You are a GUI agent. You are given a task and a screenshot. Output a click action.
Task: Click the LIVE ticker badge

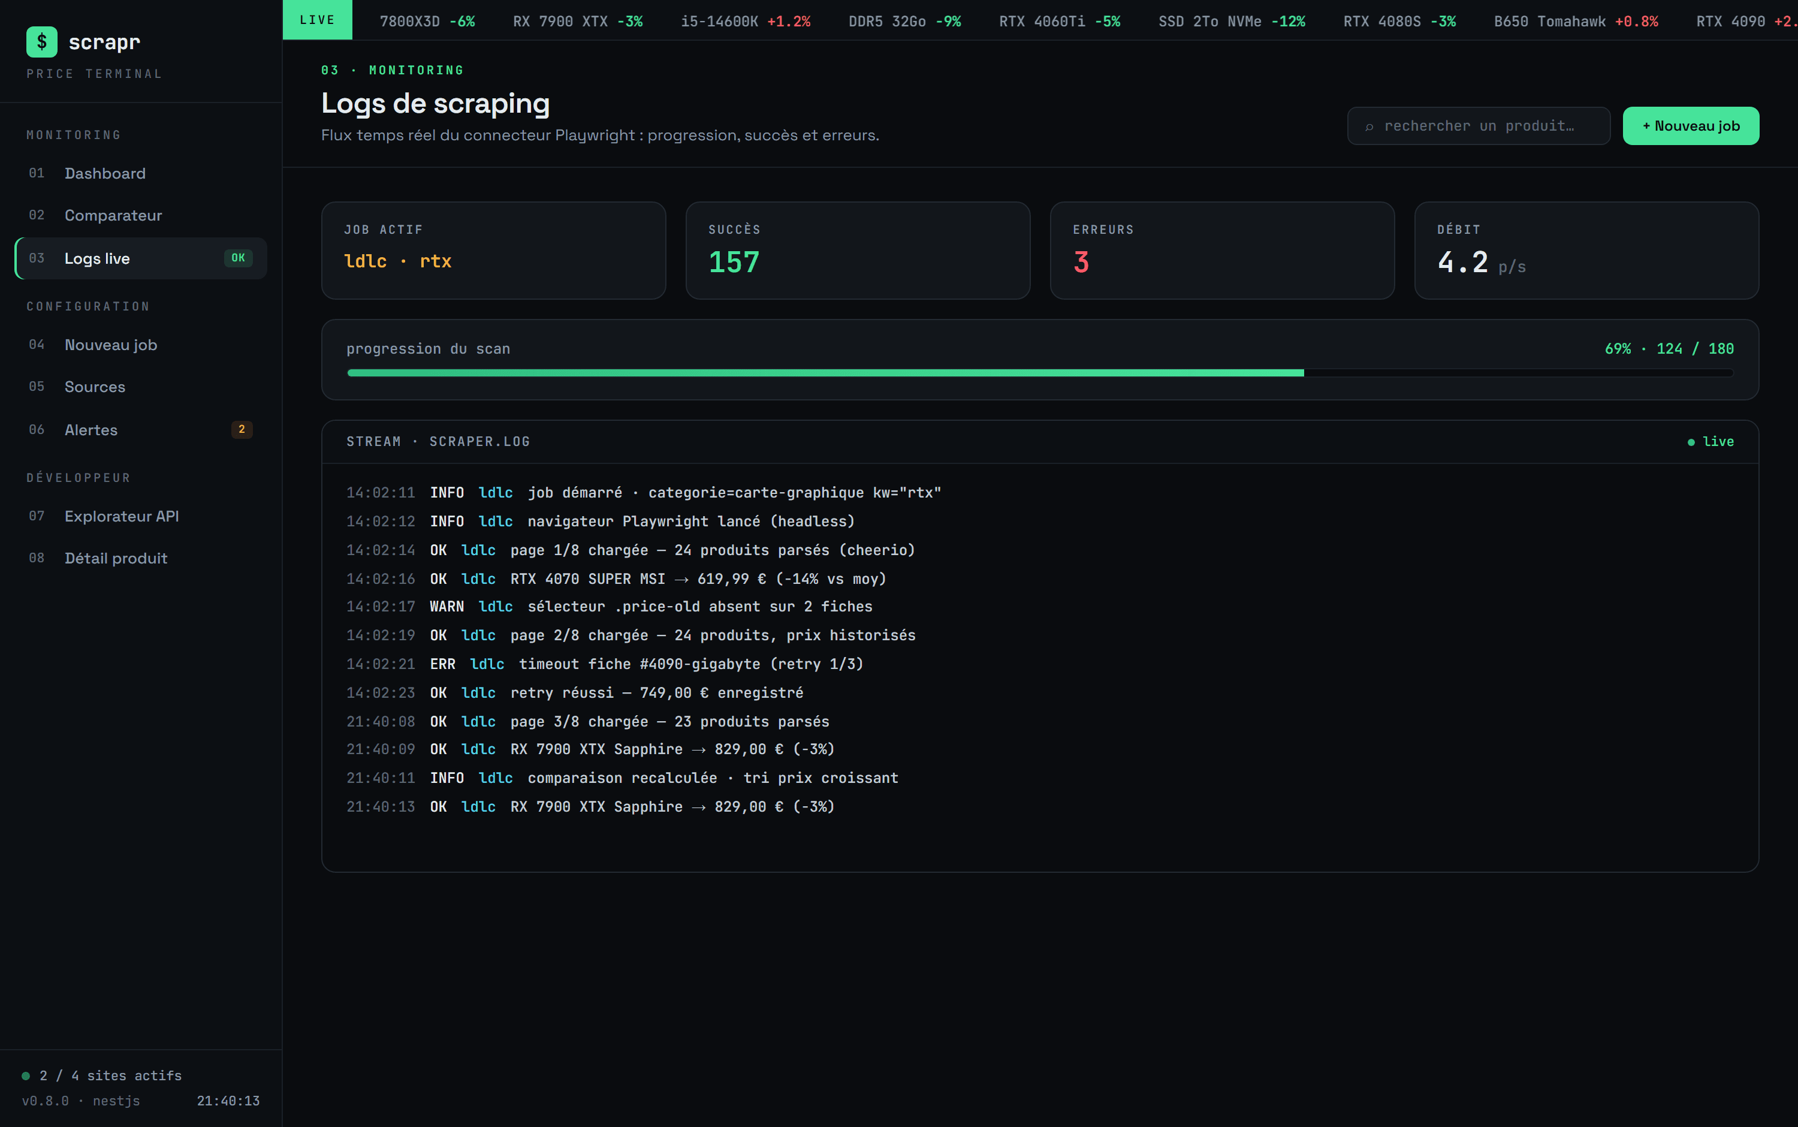point(318,20)
